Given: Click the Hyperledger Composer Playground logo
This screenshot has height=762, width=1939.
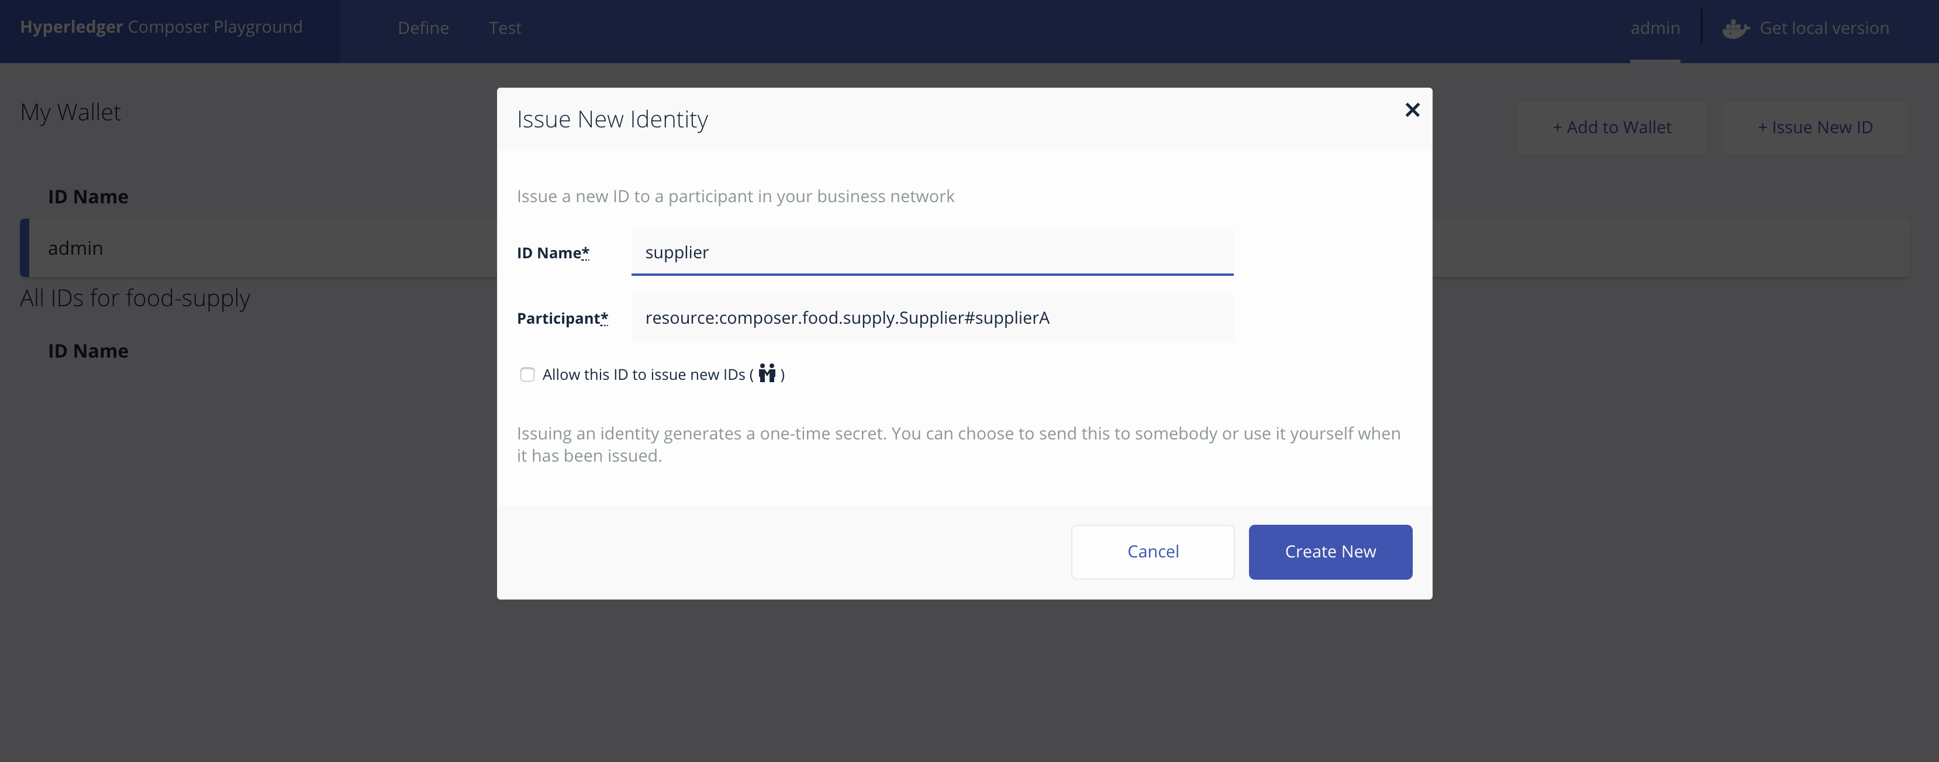Looking at the screenshot, I should (161, 27).
